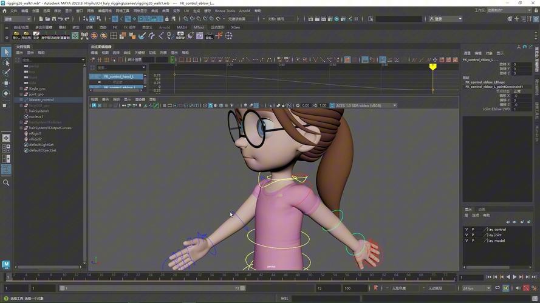Screen dimensions: 540x303
Task: Click the MEL script type label
Action: click(x=285, y=298)
